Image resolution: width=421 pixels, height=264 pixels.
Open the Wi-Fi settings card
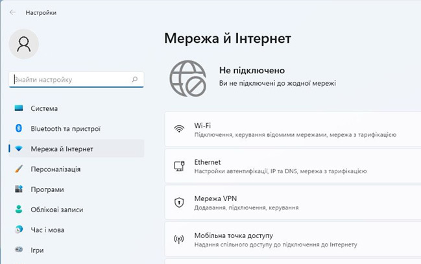tap(293, 129)
